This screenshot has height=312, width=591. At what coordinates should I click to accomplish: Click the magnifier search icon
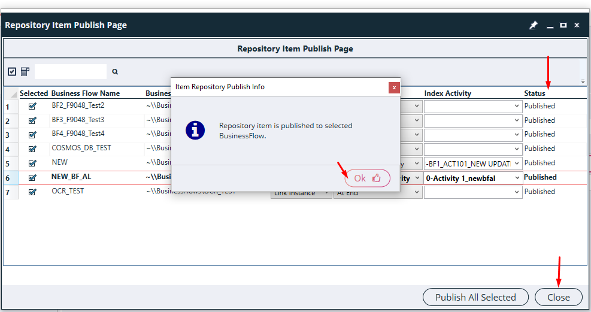click(x=115, y=72)
